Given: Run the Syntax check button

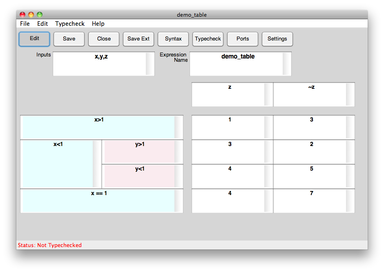Looking at the screenshot, I should [173, 39].
